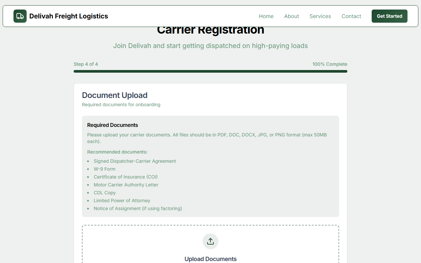Click 'Limited Power of Attorney' item

[122, 201]
